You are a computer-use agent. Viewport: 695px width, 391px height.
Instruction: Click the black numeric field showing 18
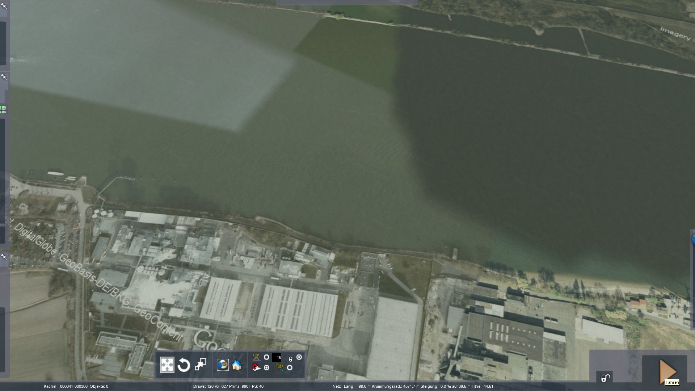point(277,358)
